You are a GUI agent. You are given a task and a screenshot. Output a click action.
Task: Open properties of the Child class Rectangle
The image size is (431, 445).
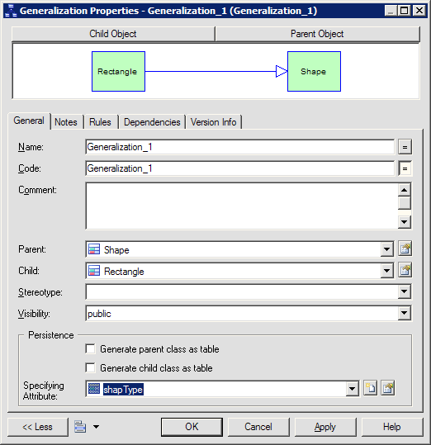pos(405,271)
